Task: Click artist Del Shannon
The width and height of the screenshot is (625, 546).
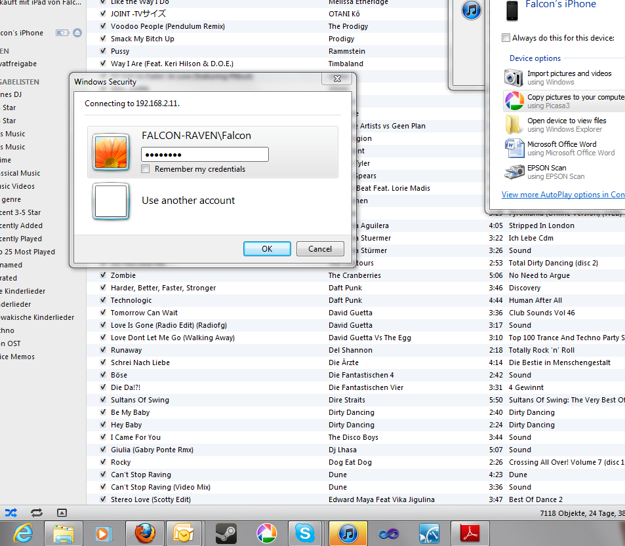Action: [x=350, y=350]
